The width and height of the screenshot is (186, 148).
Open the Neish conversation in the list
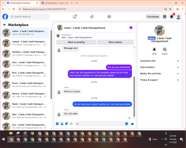[x=25, y=105]
